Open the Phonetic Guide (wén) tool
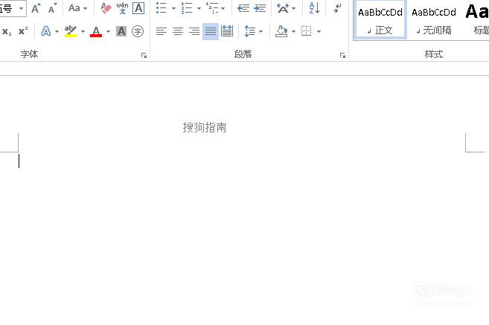Screen dimensions: 489x325 tap(122, 8)
